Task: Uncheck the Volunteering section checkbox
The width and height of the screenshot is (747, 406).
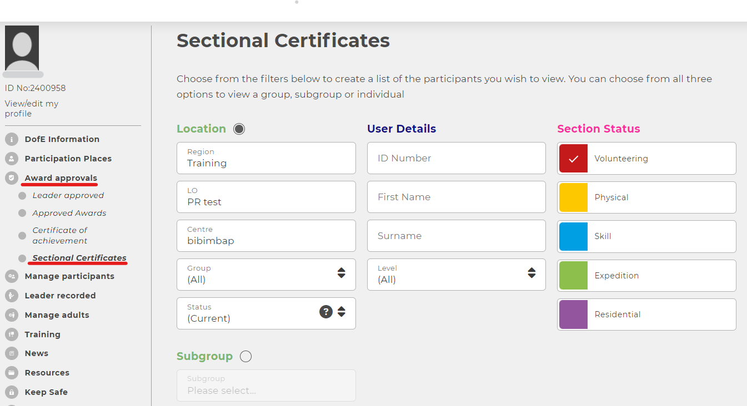Action: coord(574,158)
